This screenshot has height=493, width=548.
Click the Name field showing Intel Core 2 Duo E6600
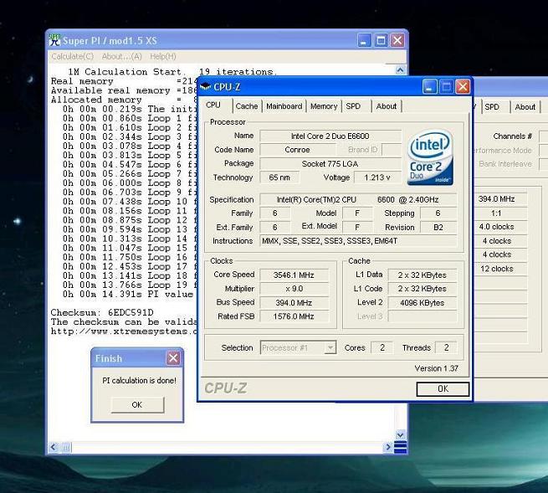pyautogui.click(x=330, y=136)
